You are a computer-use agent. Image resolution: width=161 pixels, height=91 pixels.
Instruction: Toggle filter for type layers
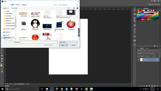pyautogui.click(x=153, y=51)
